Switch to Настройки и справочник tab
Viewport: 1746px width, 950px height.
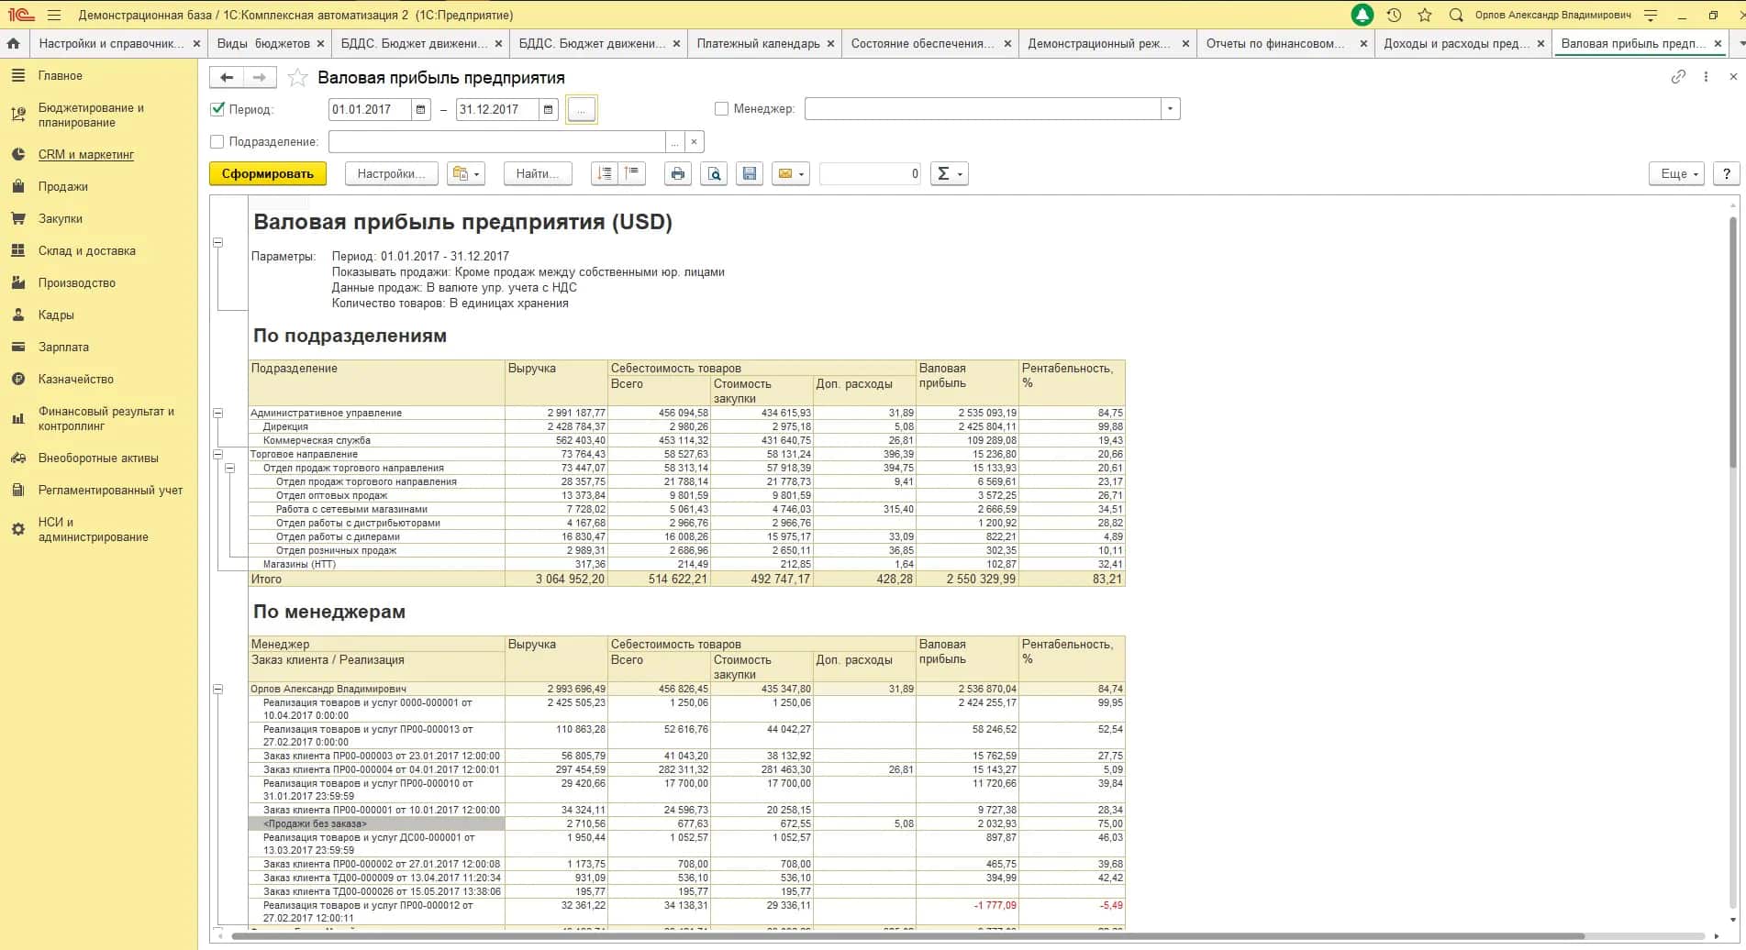coord(111,43)
